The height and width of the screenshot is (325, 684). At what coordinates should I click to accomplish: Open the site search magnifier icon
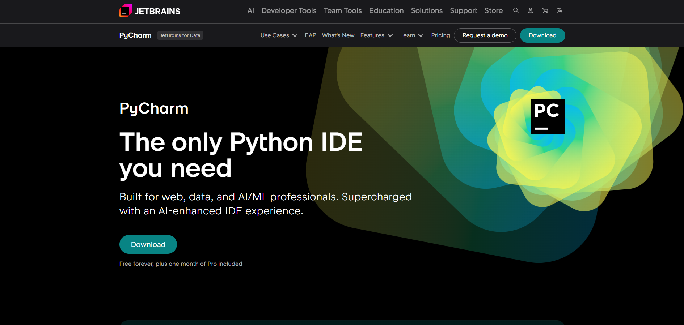(516, 10)
